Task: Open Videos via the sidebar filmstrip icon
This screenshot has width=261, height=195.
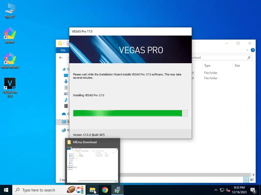Action: (x=66, y=106)
